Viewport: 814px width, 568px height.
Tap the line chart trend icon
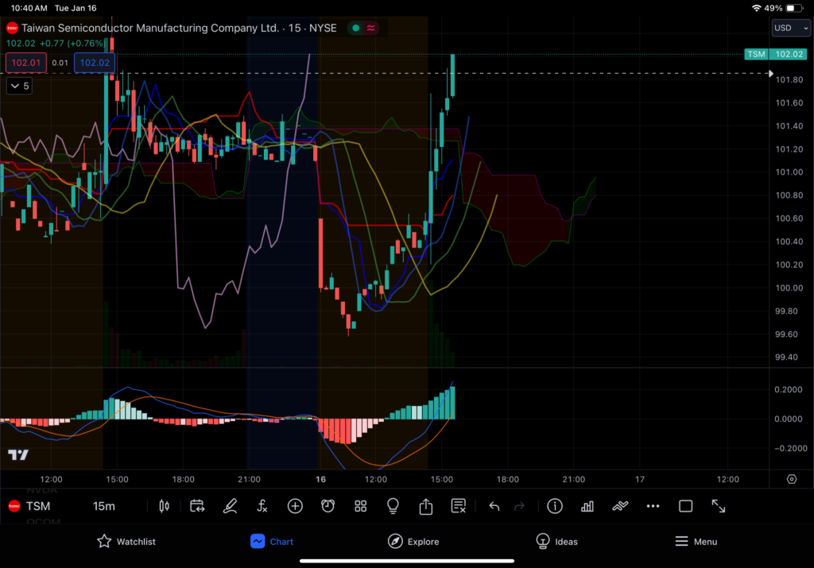pos(620,506)
